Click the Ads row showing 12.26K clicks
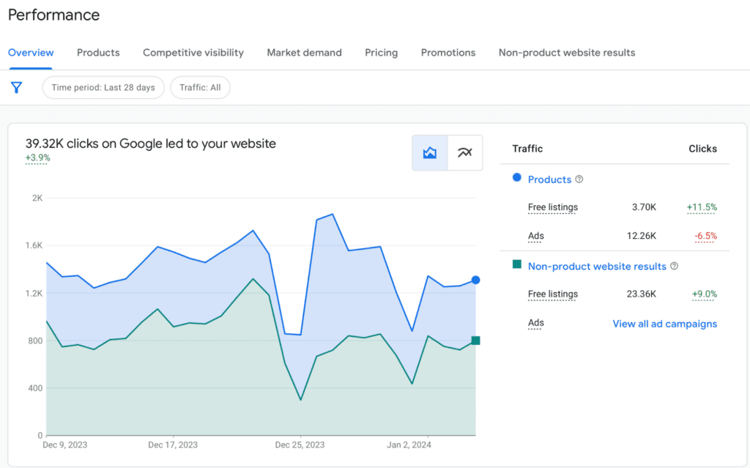Image resolution: width=750 pixels, height=468 pixels. click(535, 236)
